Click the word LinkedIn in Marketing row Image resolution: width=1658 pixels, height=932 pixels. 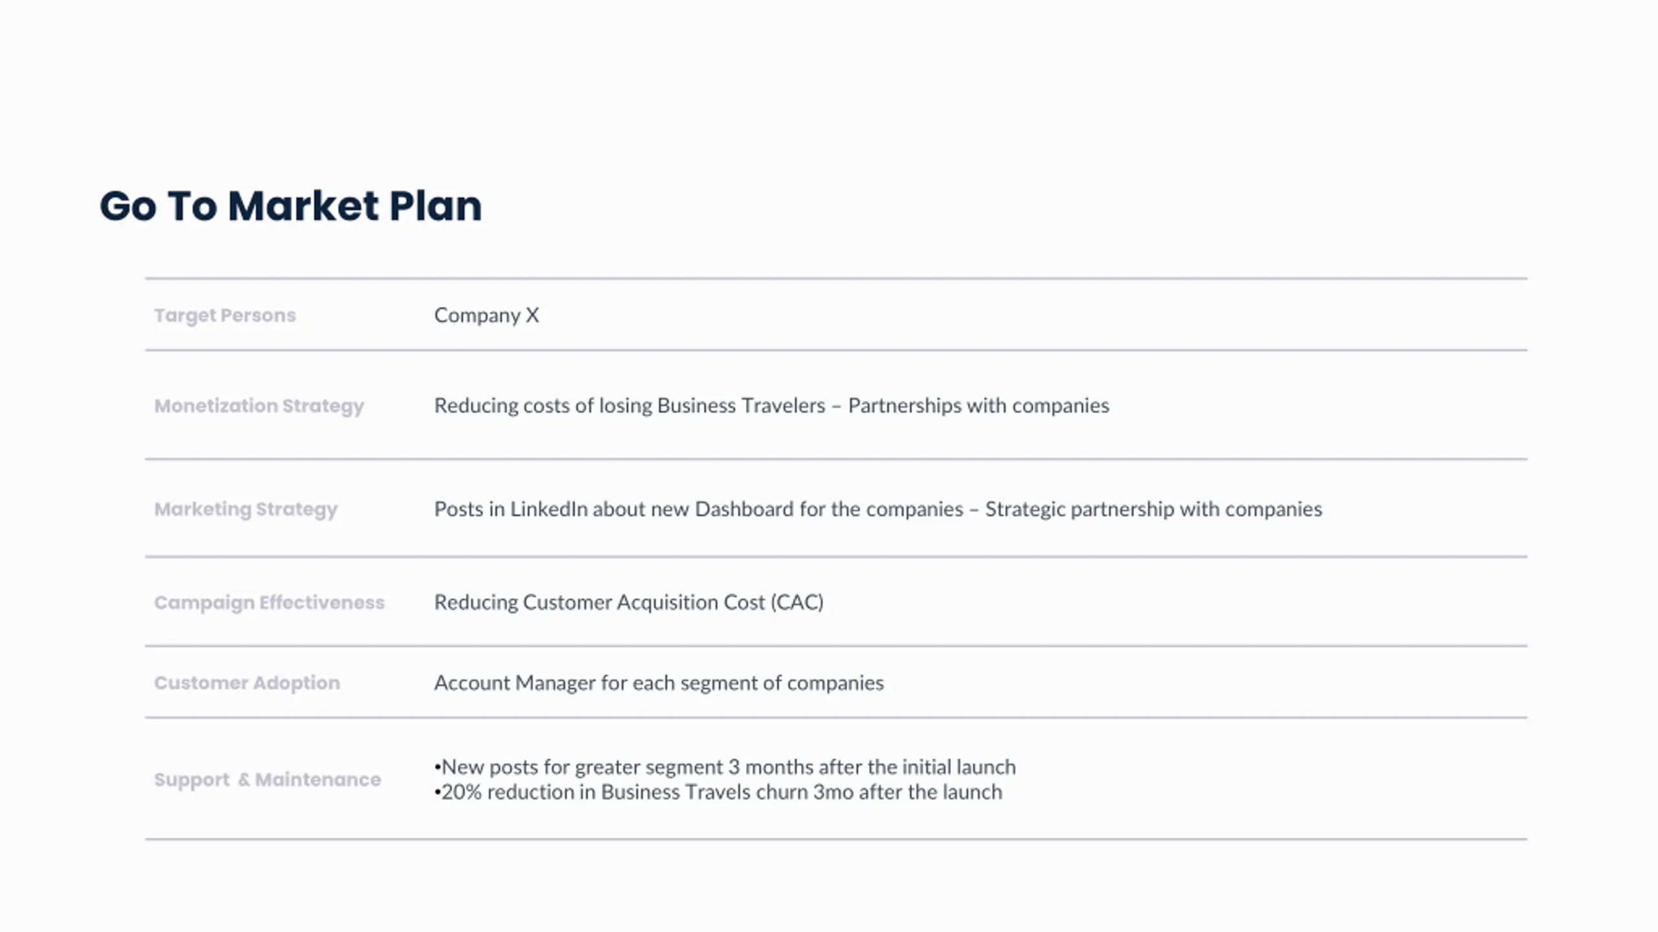point(549,509)
